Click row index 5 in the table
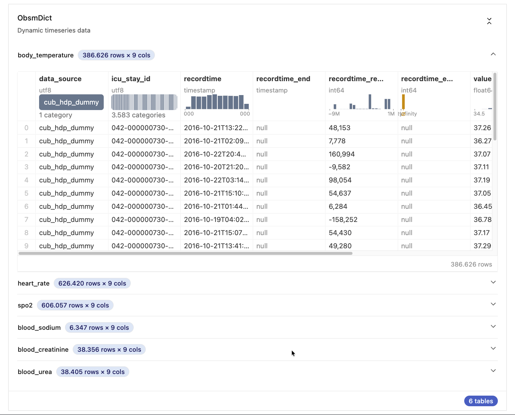The height and width of the screenshot is (415, 515). (x=26, y=193)
